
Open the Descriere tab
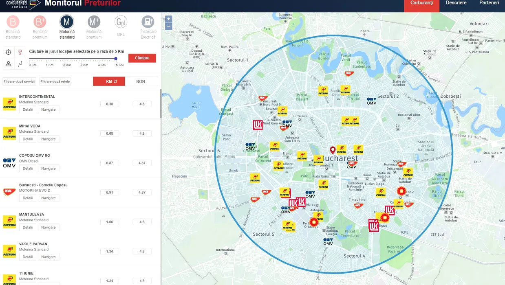click(x=456, y=3)
